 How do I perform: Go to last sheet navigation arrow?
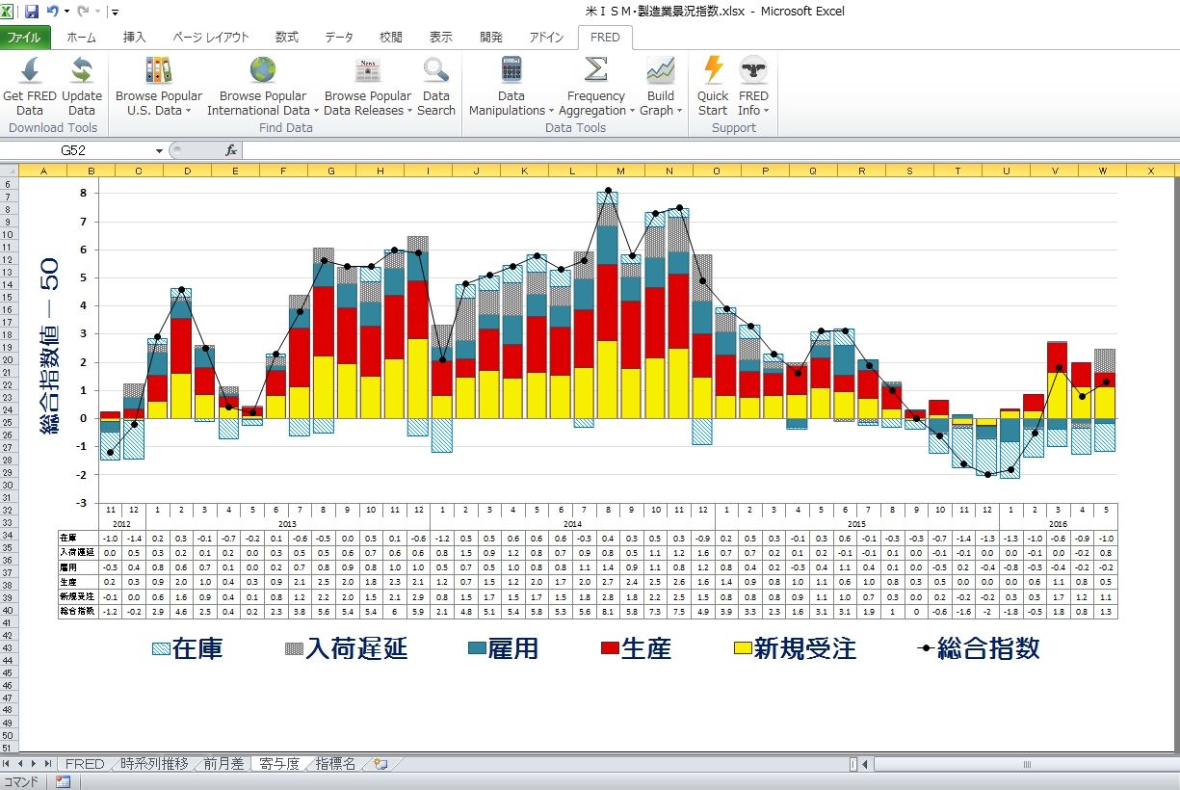click(x=48, y=764)
